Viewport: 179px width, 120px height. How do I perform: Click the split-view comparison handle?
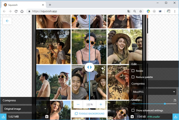point(89,67)
